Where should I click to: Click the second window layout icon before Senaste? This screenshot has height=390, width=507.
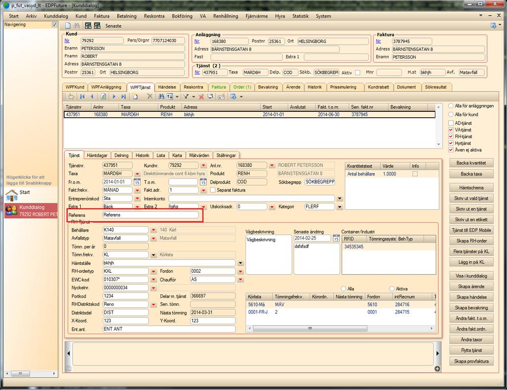coord(97,26)
